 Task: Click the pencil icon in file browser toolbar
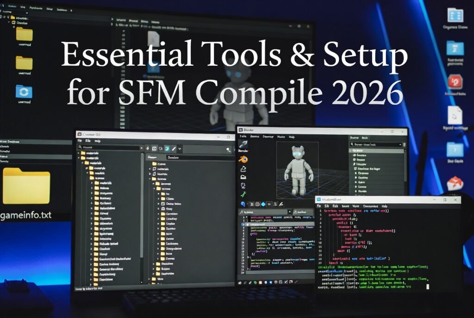(x=174, y=149)
